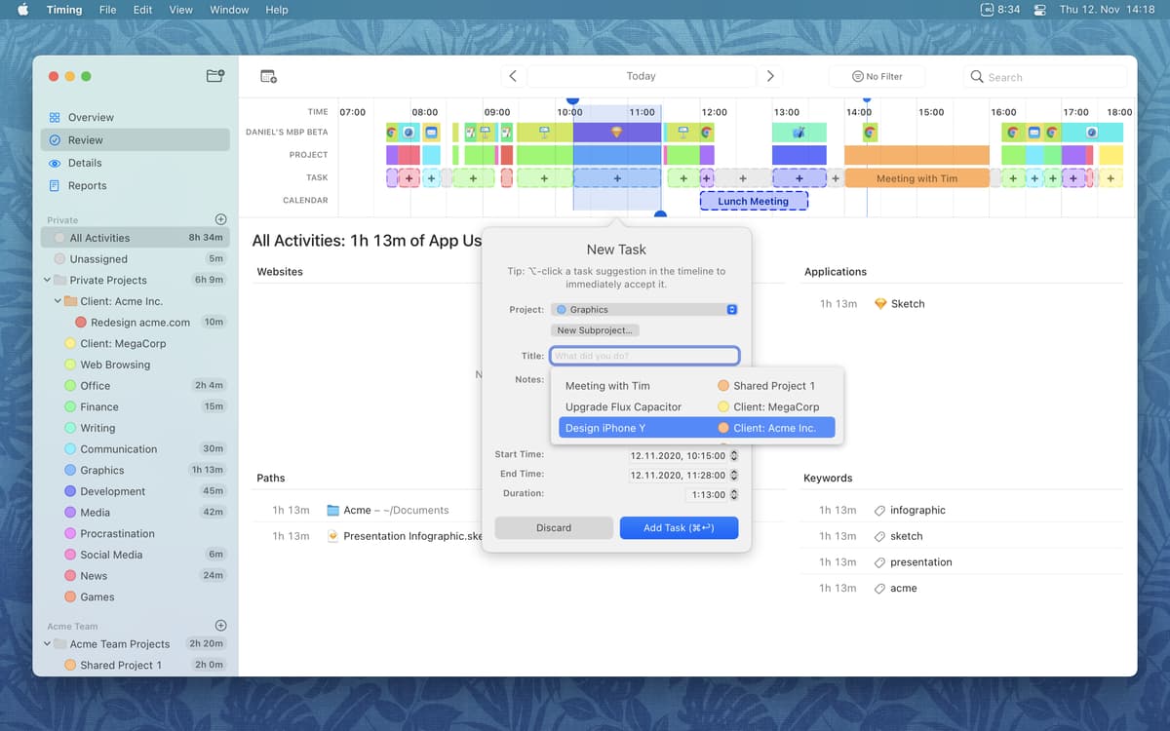Add a project in Acme Team section
This screenshot has width=1170, height=731.
coord(220,626)
